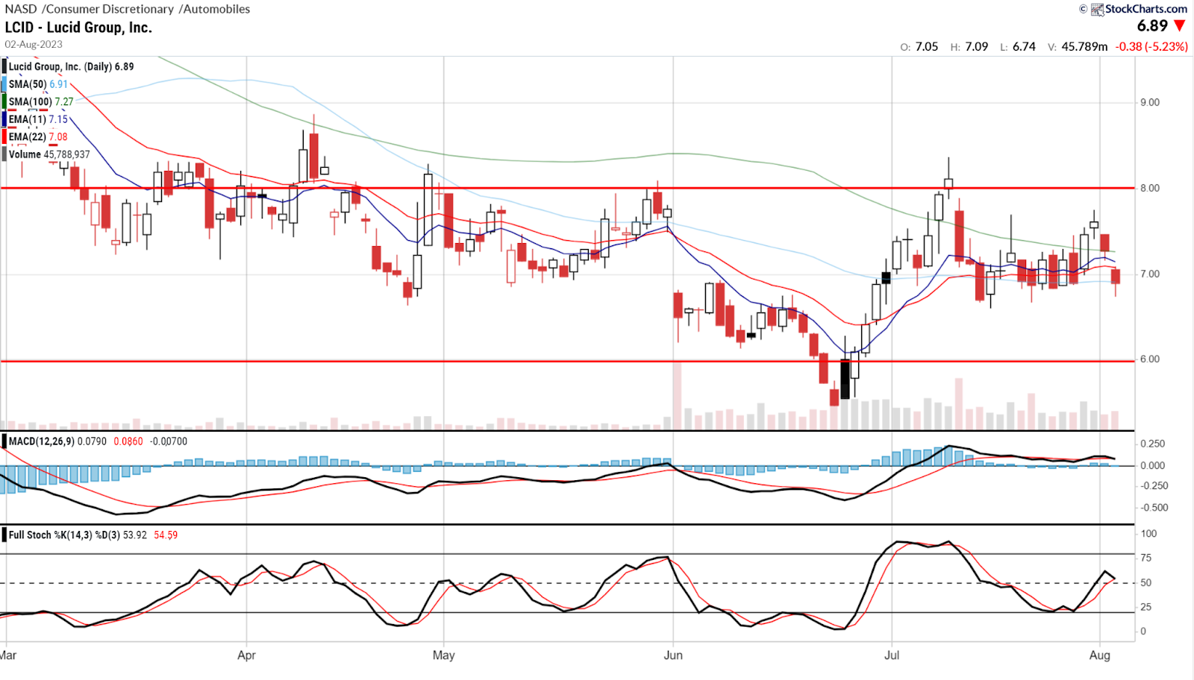1194x680 pixels.
Task: Click the SMA(100) value "7.27"
Action: (64, 101)
